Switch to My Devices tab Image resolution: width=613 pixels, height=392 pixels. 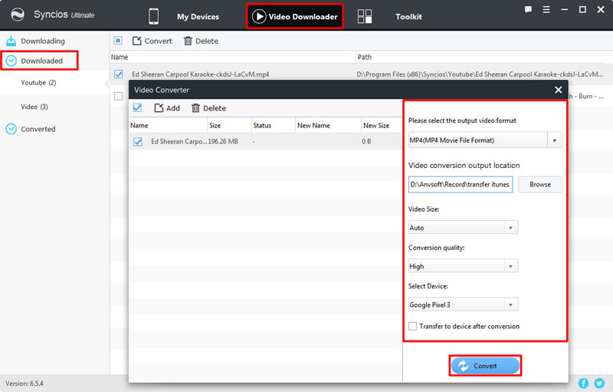coord(198,17)
